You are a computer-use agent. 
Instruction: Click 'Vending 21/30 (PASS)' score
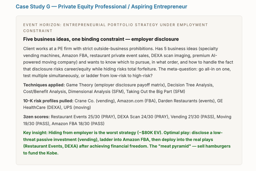[x=192, y=117]
